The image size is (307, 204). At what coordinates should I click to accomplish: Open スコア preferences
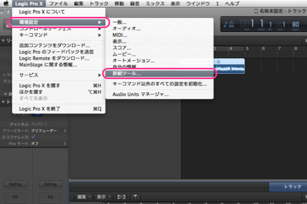click(x=159, y=48)
